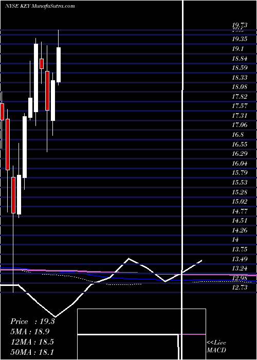Click the small red candlestick near 18.7
This screenshot has height=360, width=257.
pyautogui.click(x=42, y=64)
